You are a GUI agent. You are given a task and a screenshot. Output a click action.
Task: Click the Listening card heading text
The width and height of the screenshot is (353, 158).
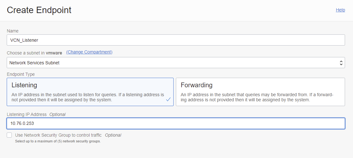(x=24, y=85)
